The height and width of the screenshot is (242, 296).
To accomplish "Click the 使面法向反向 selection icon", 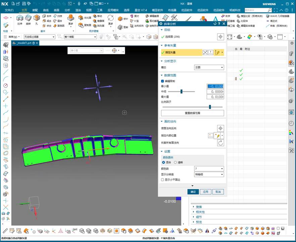I will coord(220,128).
